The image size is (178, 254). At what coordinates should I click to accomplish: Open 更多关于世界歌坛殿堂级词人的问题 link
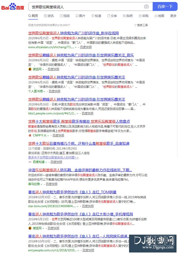point(53,158)
